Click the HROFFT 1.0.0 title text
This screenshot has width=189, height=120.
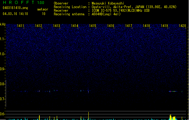[24, 2]
